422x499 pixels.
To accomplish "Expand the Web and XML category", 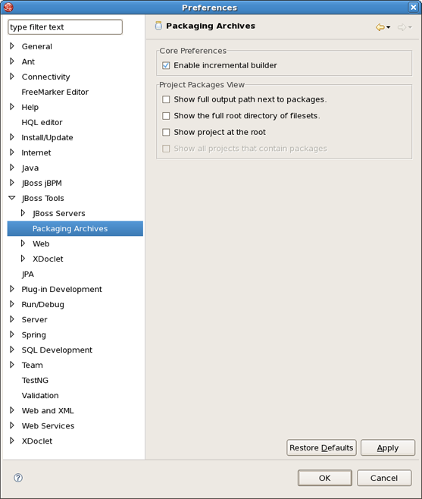I will (12, 410).
